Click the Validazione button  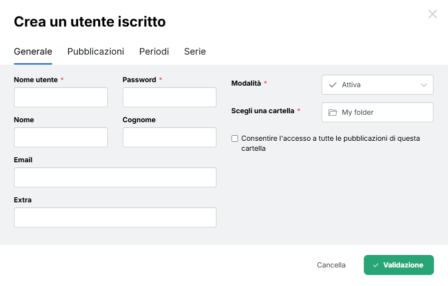click(398, 265)
